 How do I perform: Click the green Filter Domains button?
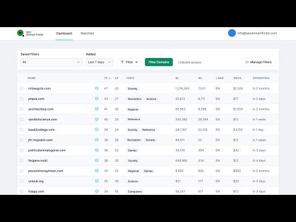coord(158,62)
